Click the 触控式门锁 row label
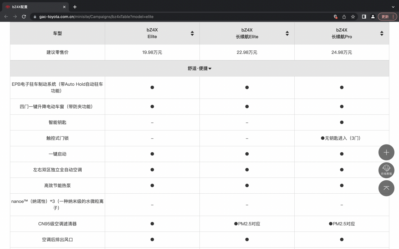The height and width of the screenshot is (249, 399). pyautogui.click(x=57, y=138)
